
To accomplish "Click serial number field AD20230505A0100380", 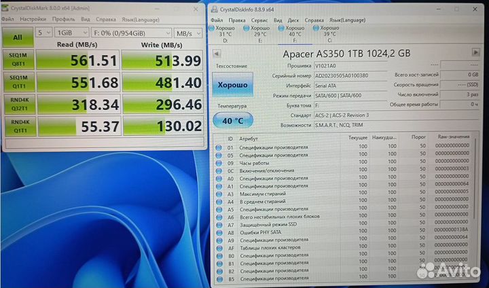I will 350,75.
